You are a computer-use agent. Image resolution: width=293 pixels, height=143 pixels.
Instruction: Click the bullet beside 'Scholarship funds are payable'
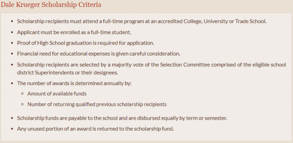coord(12,118)
